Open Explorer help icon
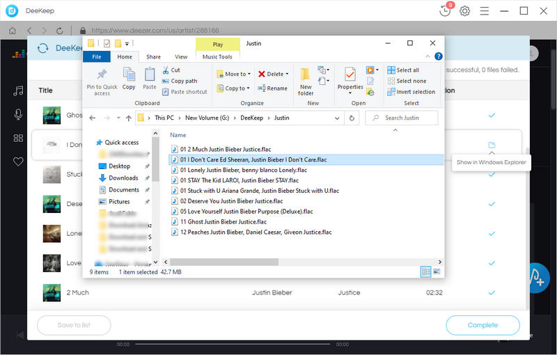The height and width of the screenshot is (355, 557). point(439,56)
